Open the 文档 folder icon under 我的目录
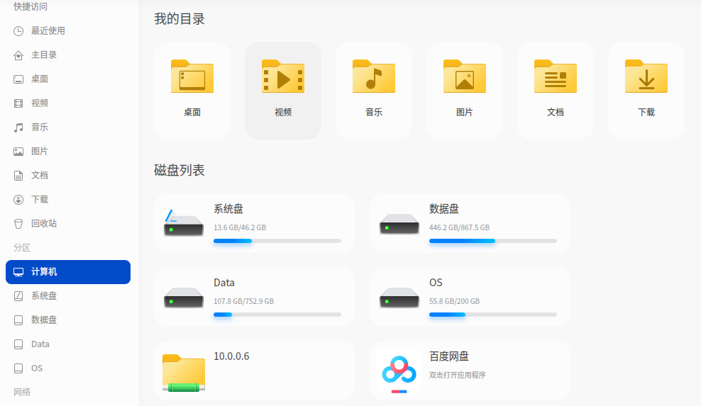Viewport: 701px width, 406px height. [556, 77]
